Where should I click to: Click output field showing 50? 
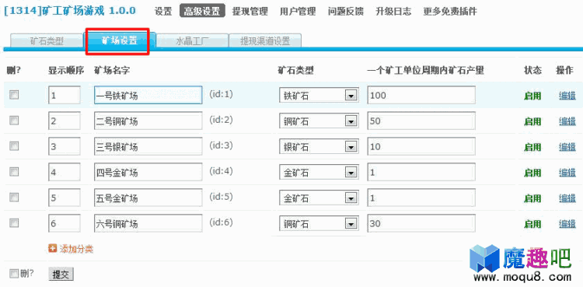click(x=421, y=121)
